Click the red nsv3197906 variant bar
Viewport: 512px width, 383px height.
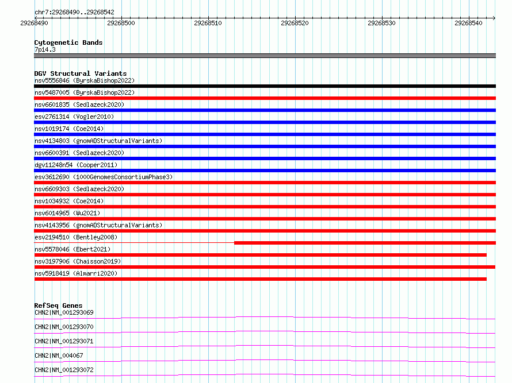[265, 267]
